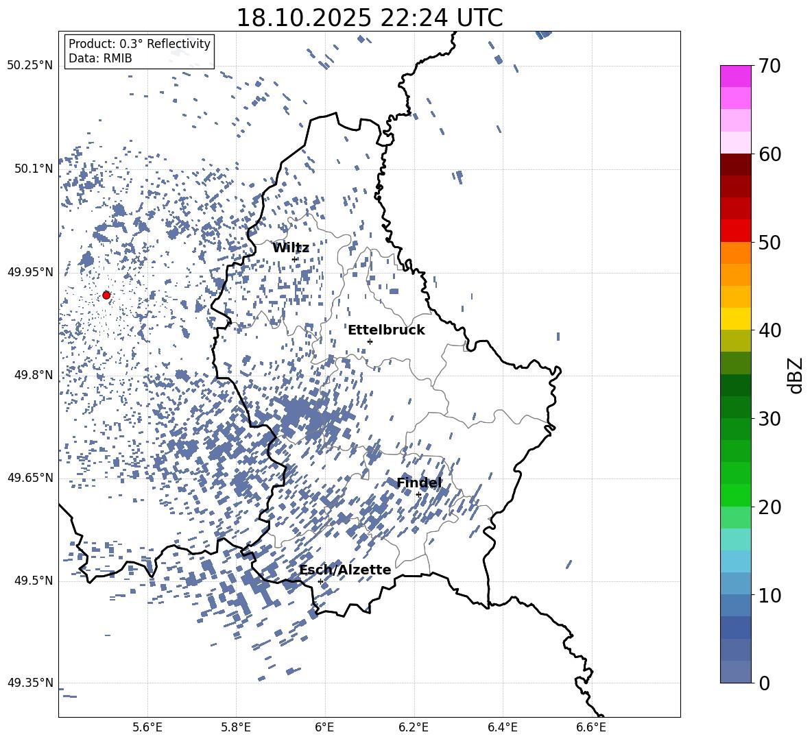Click the 10 tick on the colorbar

tap(769, 595)
